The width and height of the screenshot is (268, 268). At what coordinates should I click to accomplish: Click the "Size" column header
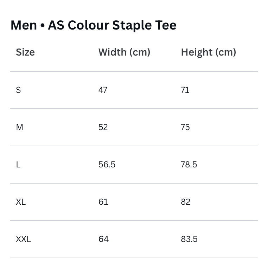25,52
